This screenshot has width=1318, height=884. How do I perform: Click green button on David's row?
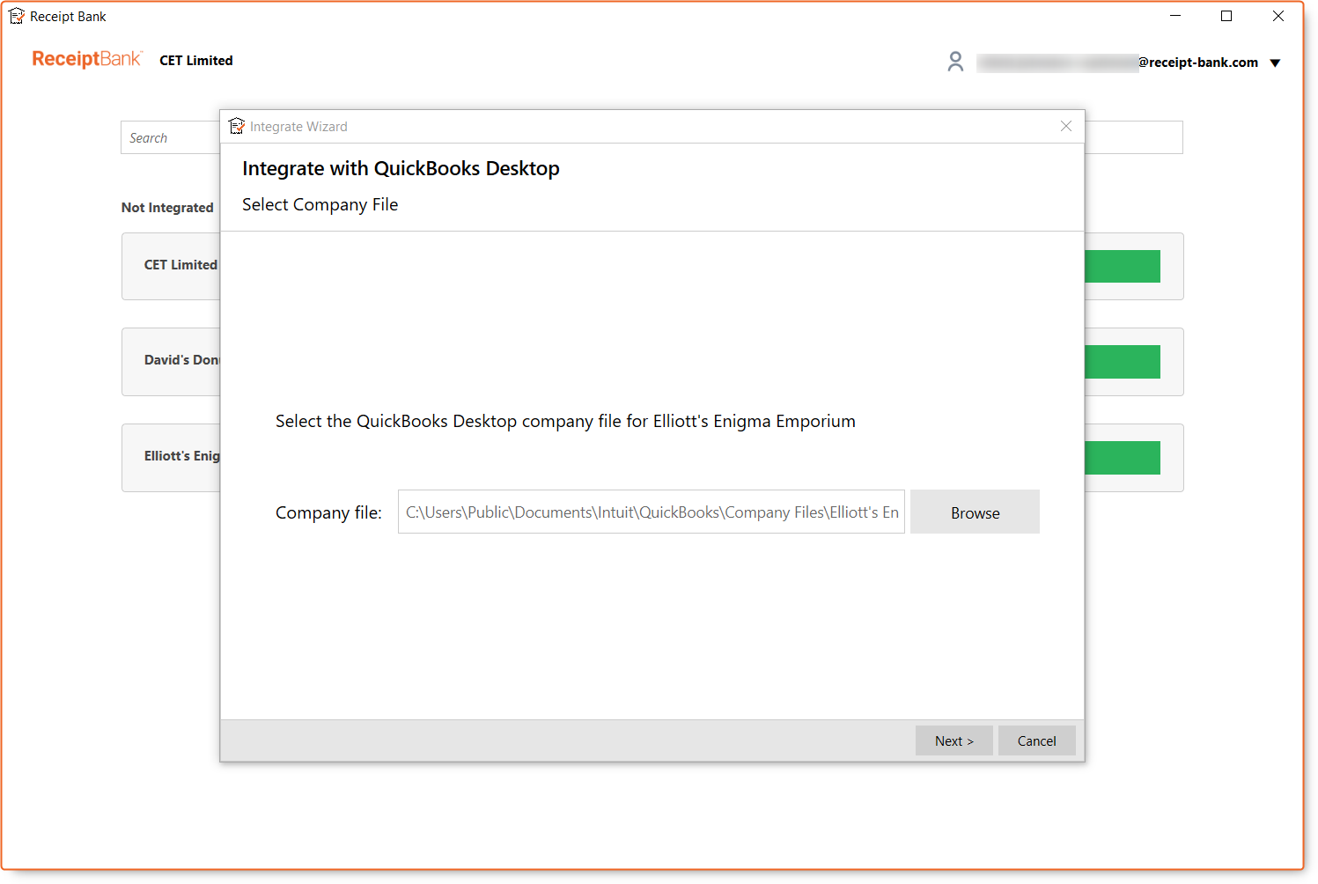coord(1123,361)
